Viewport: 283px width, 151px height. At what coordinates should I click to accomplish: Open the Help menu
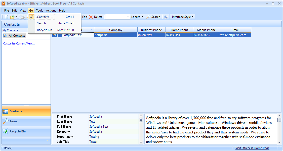[x=62, y=11]
